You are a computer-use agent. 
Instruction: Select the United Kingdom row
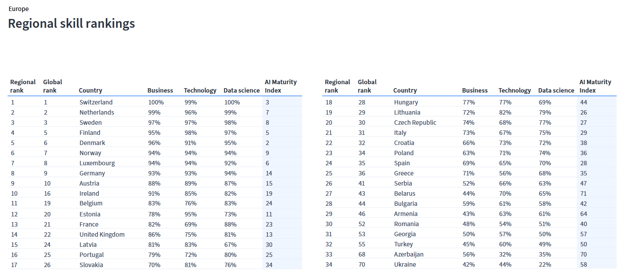[x=155, y=234]
